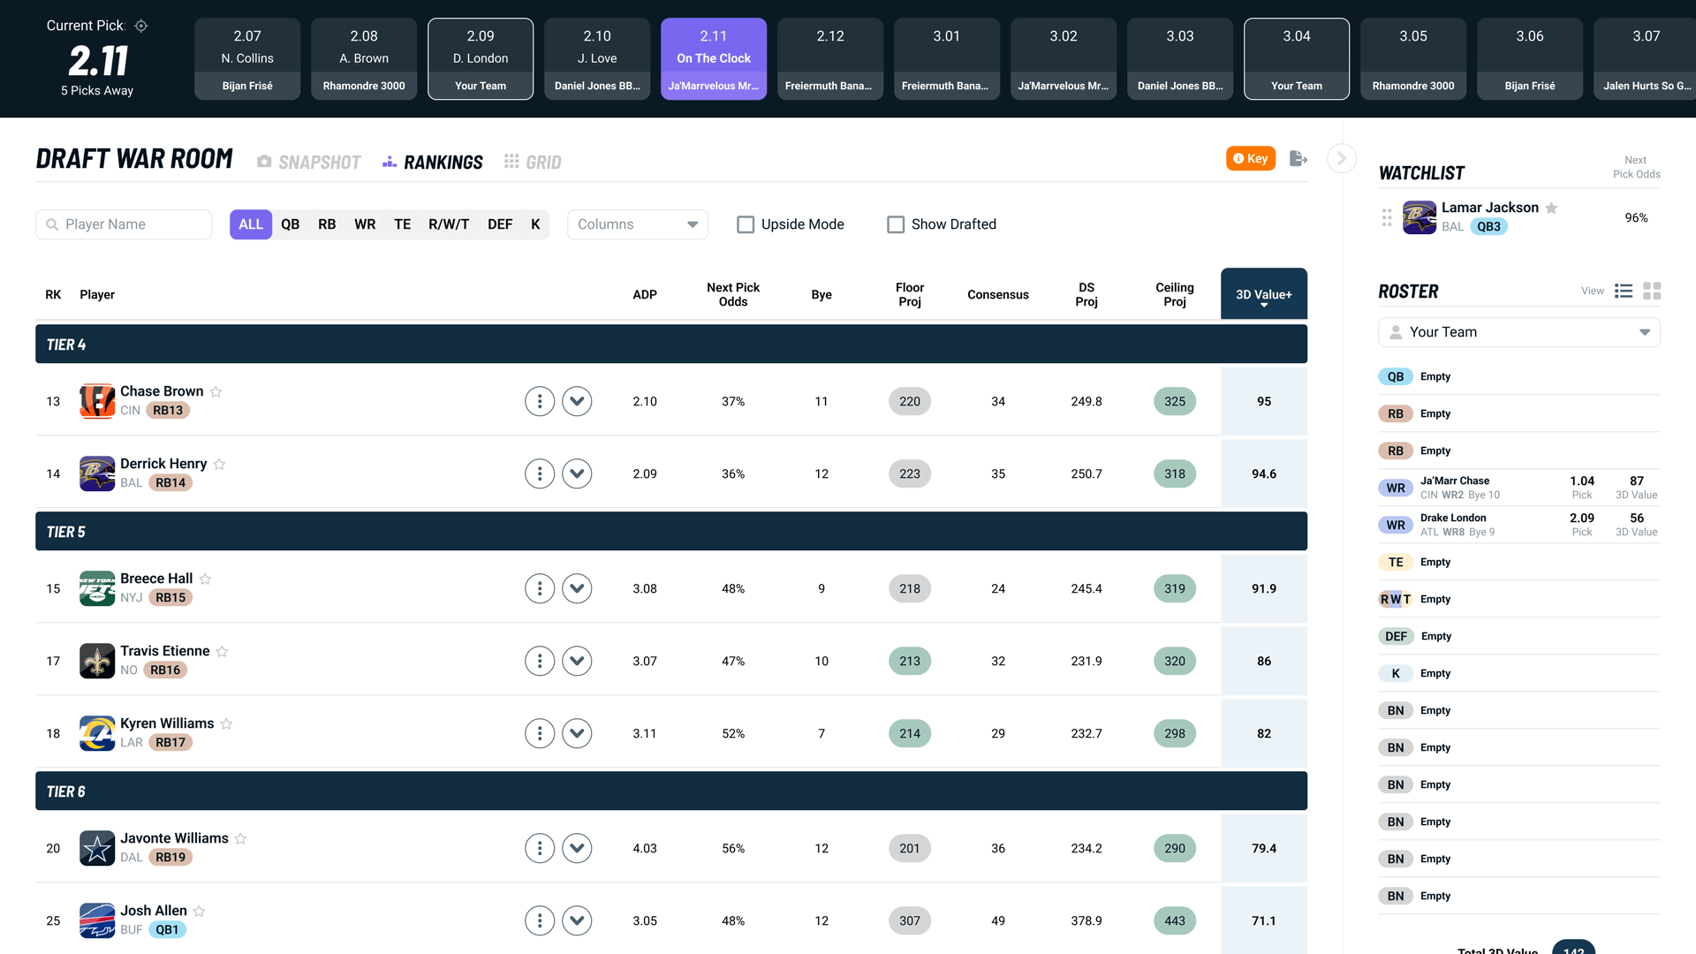
Task: Click the Travis Etienne Saints logo
Action: (x=97, y=661)
